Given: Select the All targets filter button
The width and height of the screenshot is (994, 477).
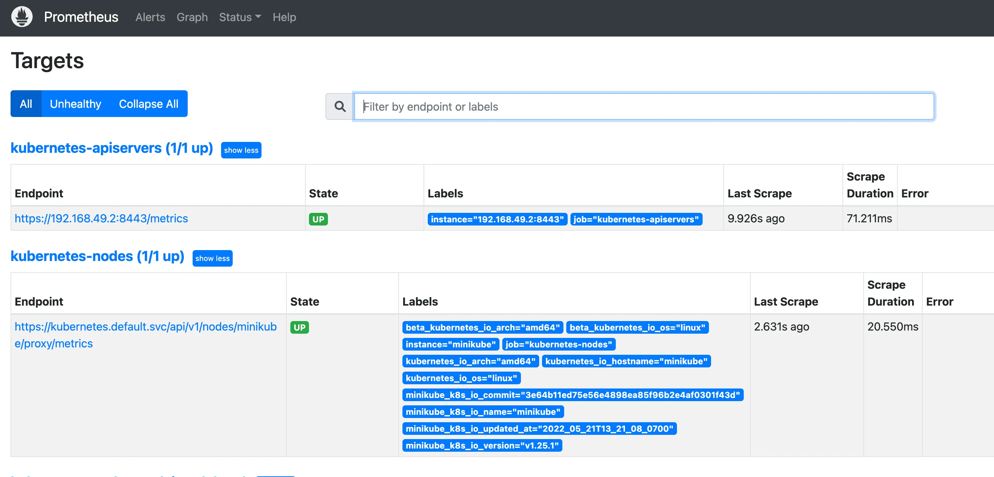Looking at the screenshot, I should tap(26, 104).
